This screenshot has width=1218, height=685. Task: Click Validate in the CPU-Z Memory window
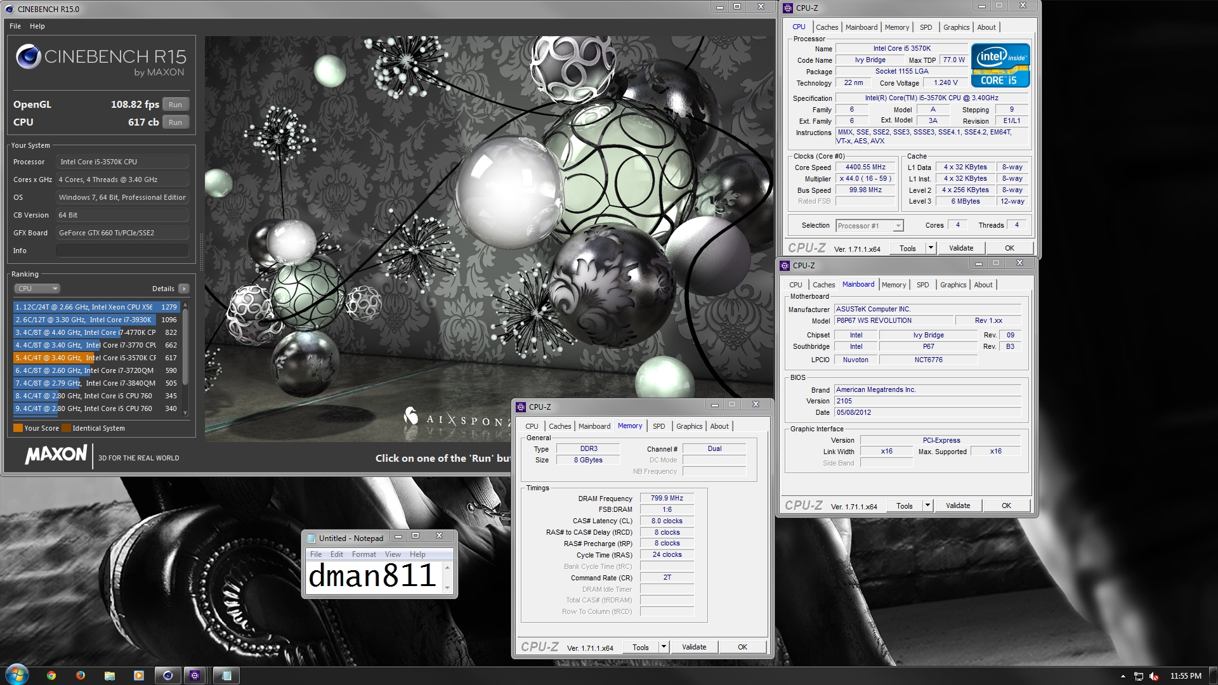click(x=694, y=647)
